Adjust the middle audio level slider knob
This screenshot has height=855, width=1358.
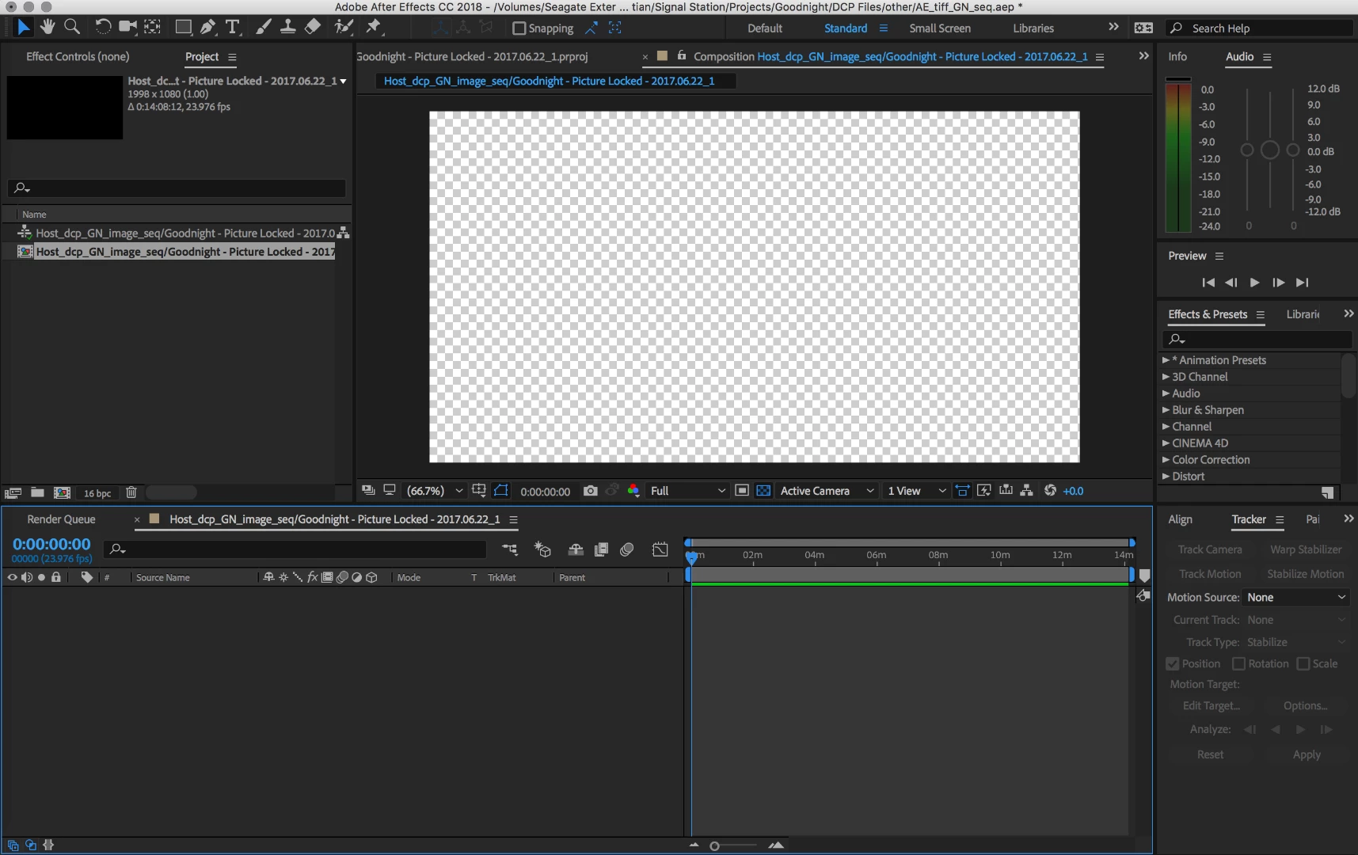pyautogui.click(x=1269, y=150)
